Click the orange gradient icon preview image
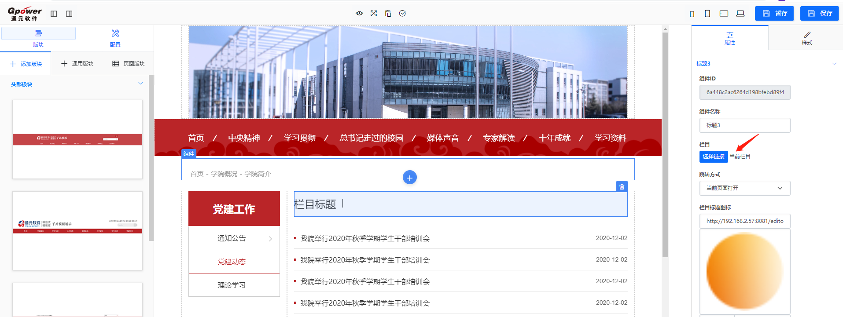This screenshot has width=843, height=317. [x=744, y=271]
